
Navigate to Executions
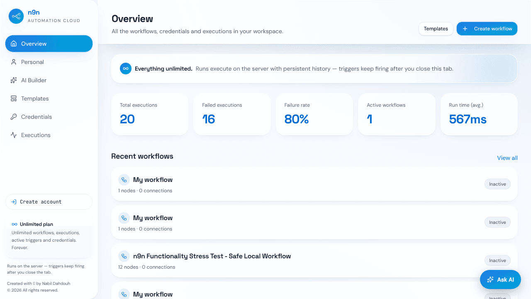[49, 135]
